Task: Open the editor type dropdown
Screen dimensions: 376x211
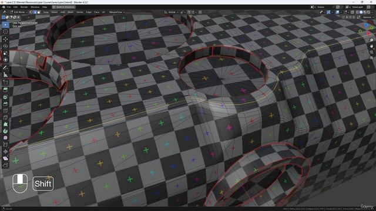Action: 5,12
